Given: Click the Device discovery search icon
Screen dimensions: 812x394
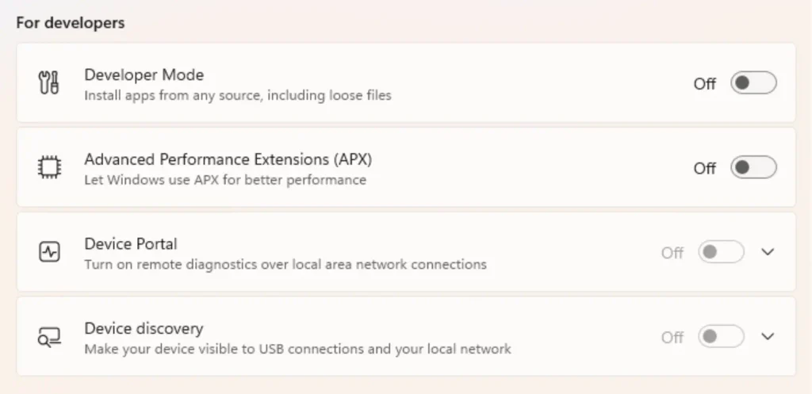Looking at the screenshot, I should click(x=49, y=337).
